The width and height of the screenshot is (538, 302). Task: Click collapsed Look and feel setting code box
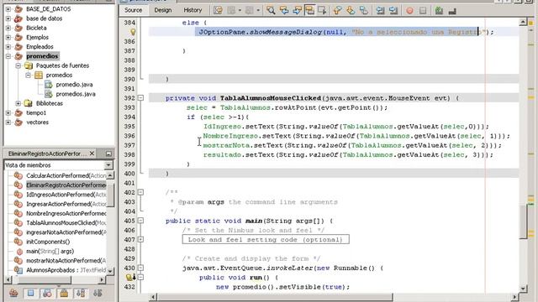pos(266,239)
